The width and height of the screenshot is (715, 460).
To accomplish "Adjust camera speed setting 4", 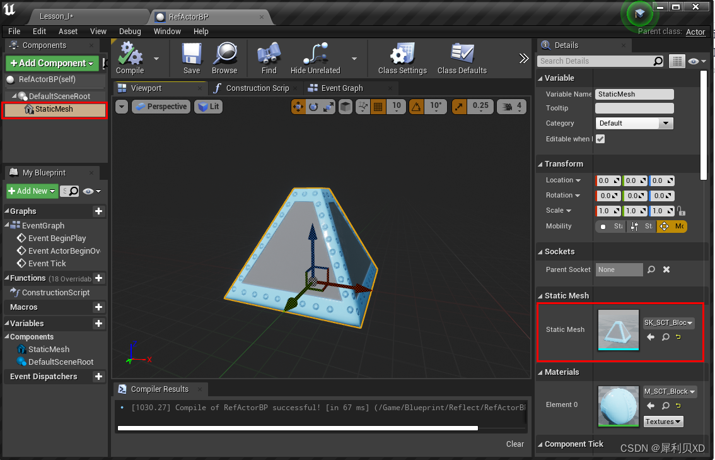I will pyautogui.click(x=512, y=107).
